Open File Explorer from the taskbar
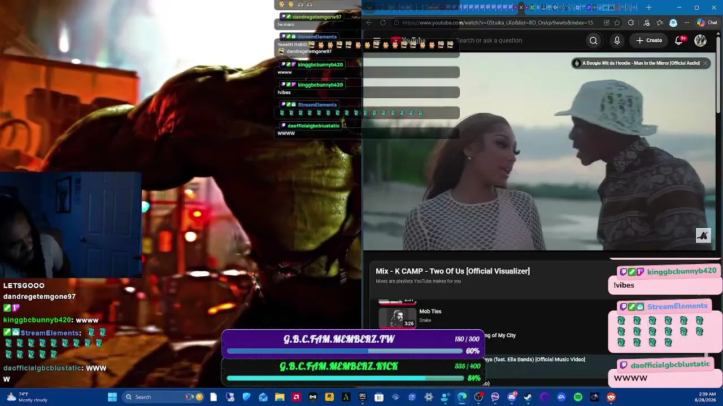Viewport: 723px width, 406px height. (280, 397)
